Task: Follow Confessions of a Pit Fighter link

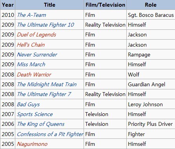Action: pos(50,134)
